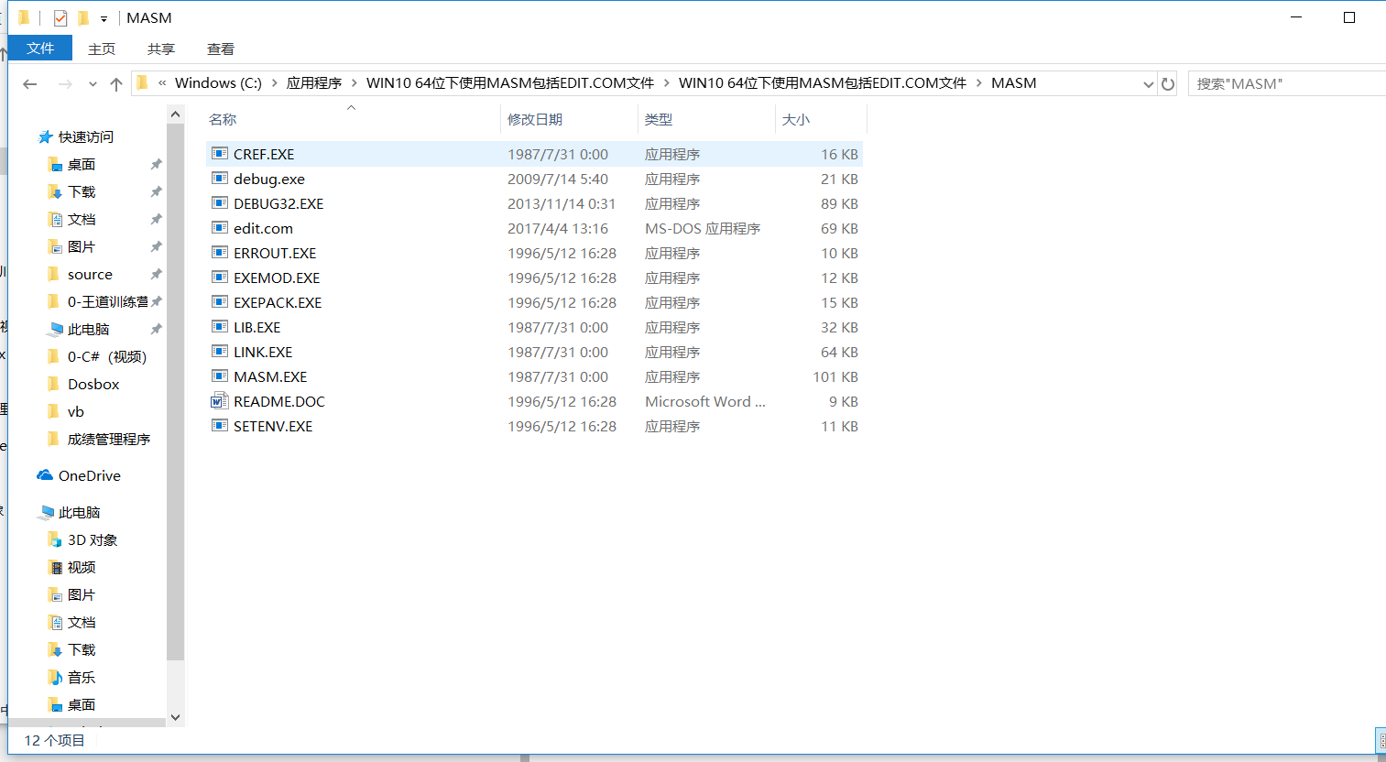1386x762 pixels.
Task: Click the EXEPACK.EXE file icon
Action: click(220, 302)
